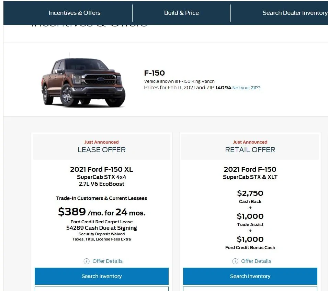The image size is (328, 291).
Task: Open Offer Details under the retail offer
Action: [x=256, y=261]
